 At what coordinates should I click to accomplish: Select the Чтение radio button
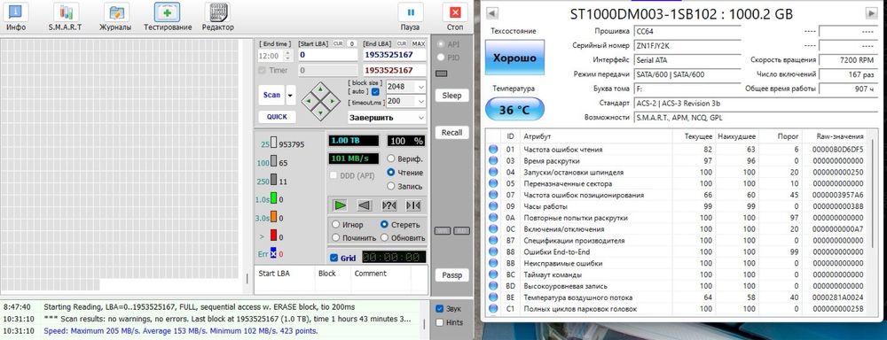391,173
